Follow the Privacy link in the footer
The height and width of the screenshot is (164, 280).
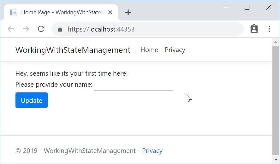point(152,151)
